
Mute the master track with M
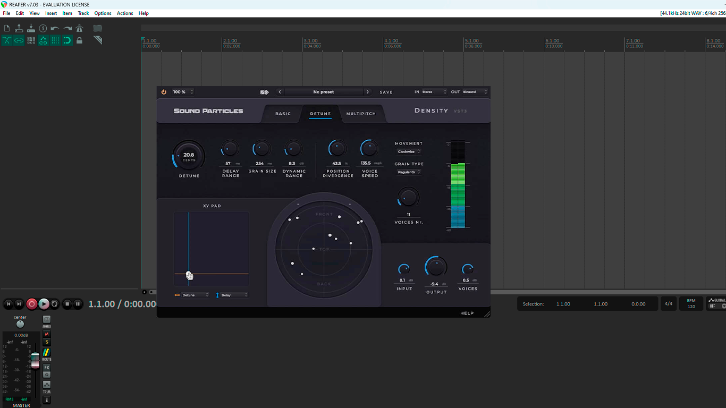click(x=47, y=334)
